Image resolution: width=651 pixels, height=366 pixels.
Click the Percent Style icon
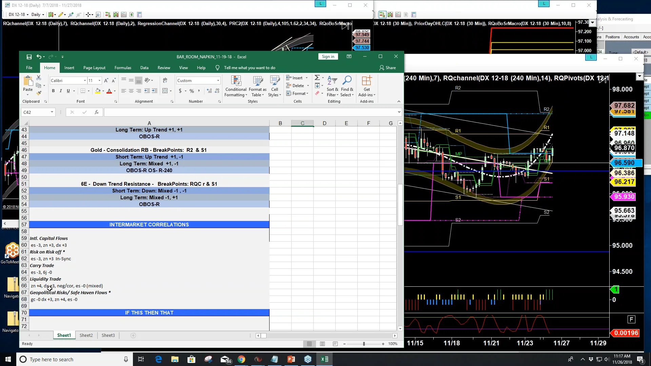pos(192,91)
